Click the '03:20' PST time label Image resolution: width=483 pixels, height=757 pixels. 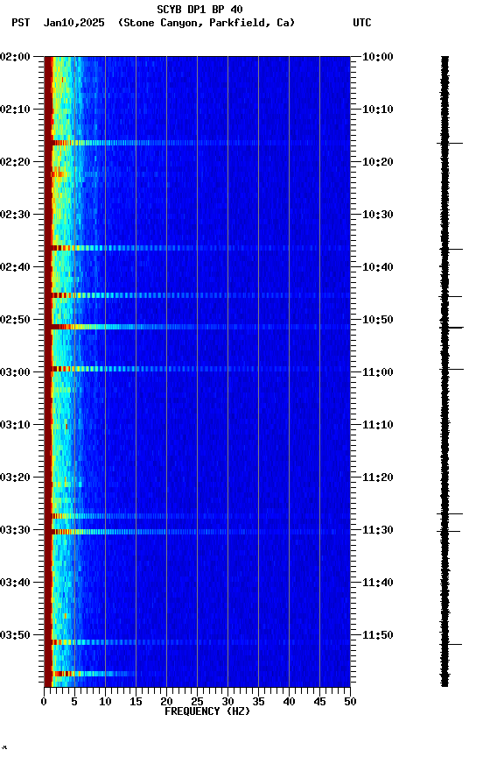15,478
